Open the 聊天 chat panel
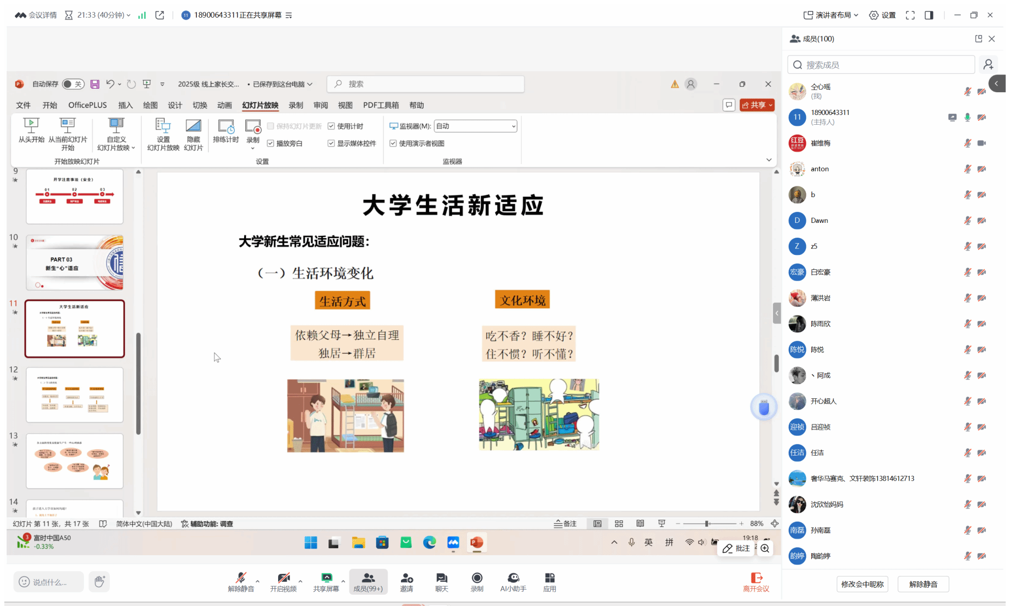 (x=441, y=578)
